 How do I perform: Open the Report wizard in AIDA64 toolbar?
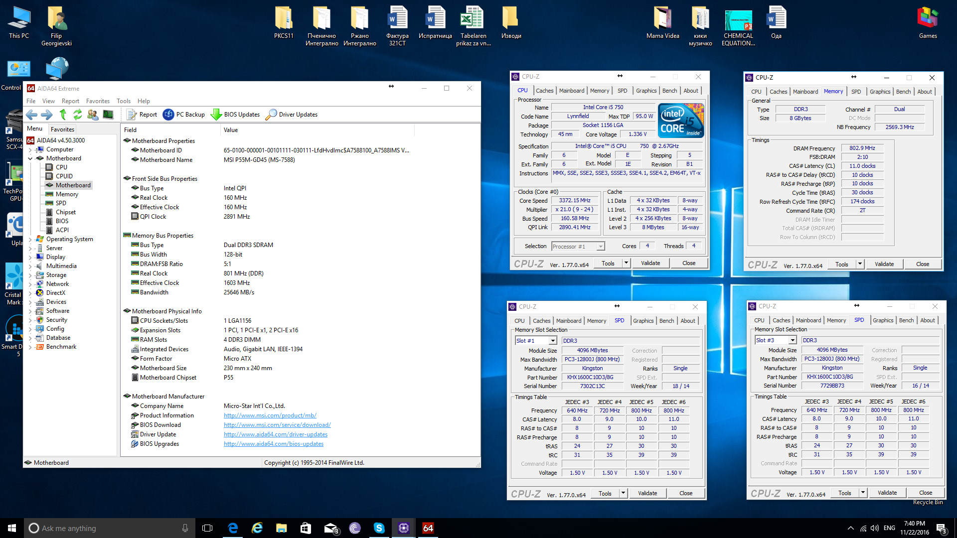pyautogui.click(x=142, y=115)
